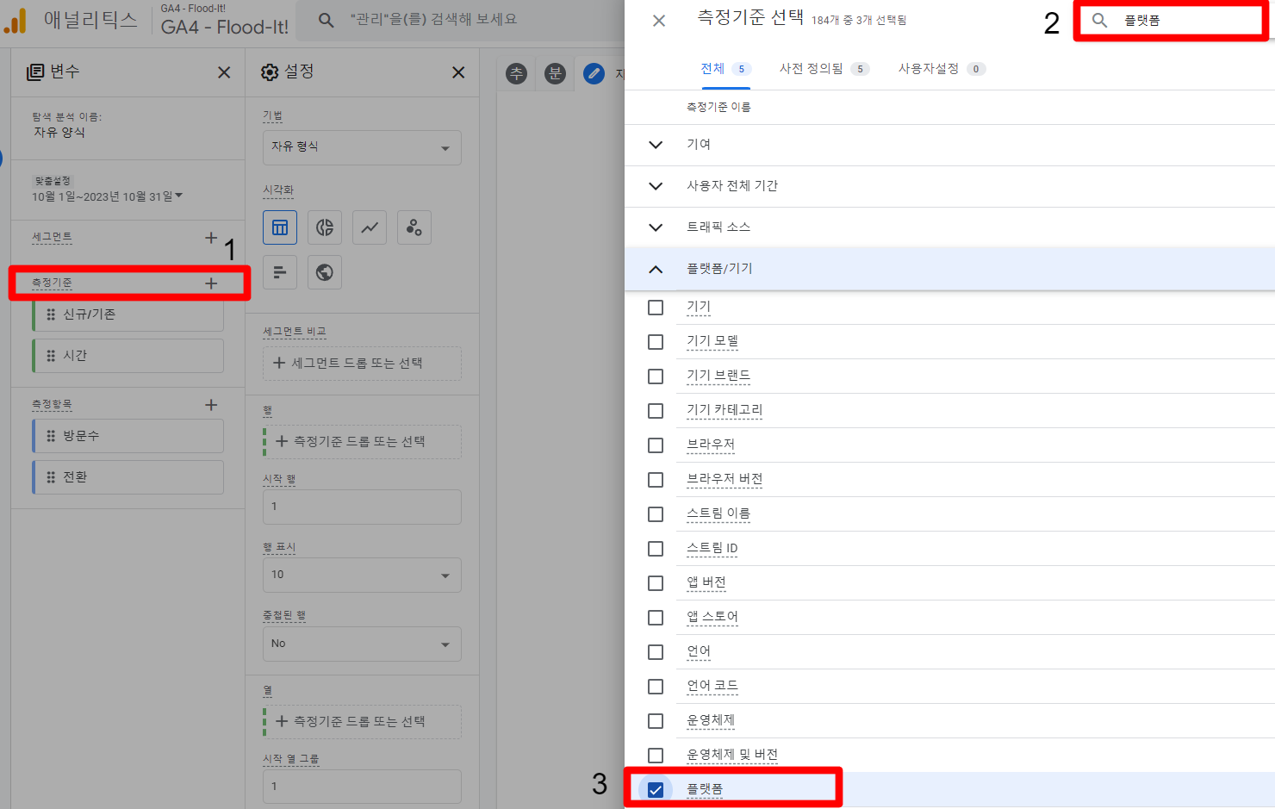Select the table visualization icon

280,227
